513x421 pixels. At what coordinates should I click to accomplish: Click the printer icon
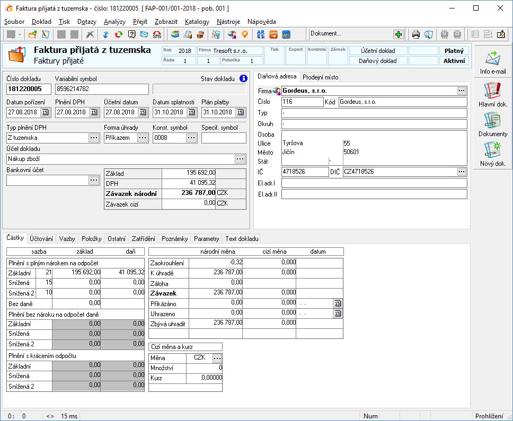[x=416, y=34]
